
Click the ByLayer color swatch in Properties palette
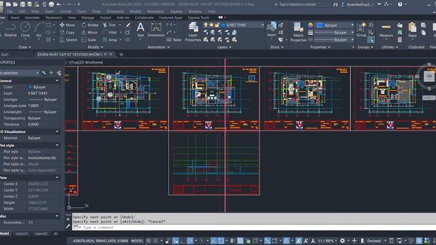(x=30, y=87)
